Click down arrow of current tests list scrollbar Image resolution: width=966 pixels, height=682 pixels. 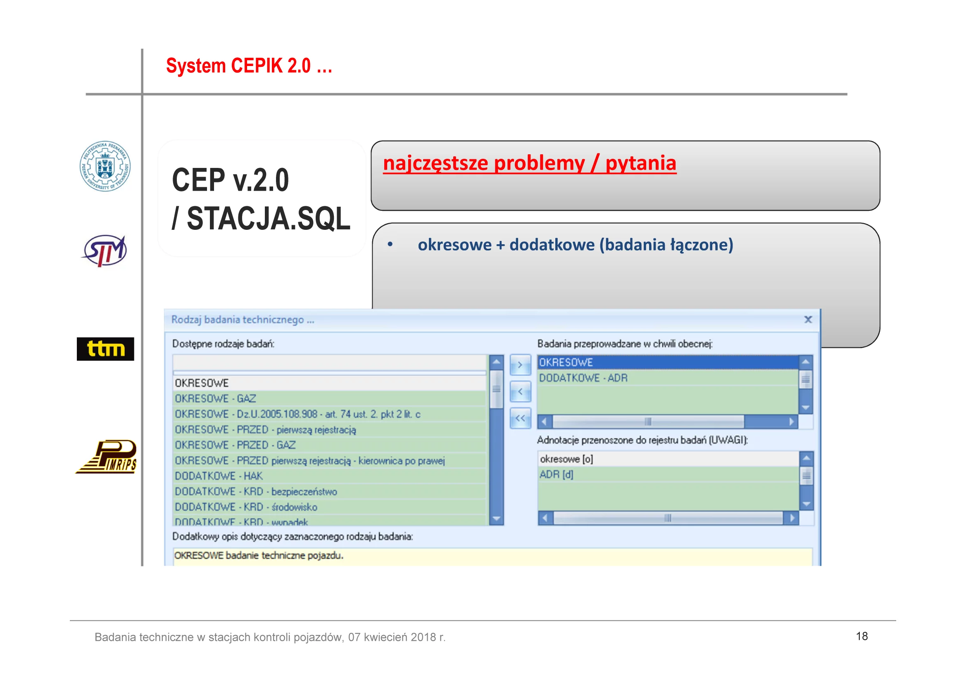coord(806,408)
